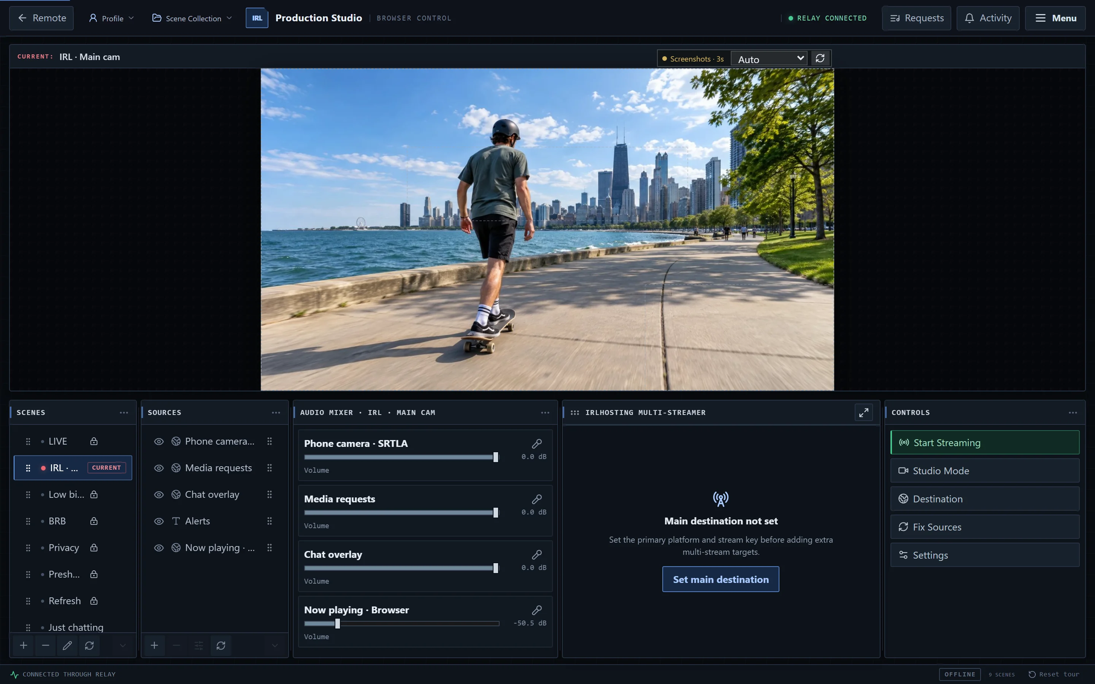Open audio settings for Phone camera · SRTLA
Viewport: 1095px width, 684px height.
[x=536, y=443]
